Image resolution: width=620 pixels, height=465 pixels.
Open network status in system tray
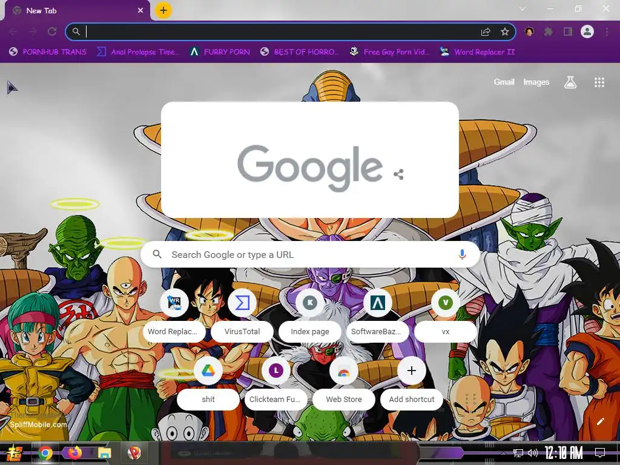pyautogui.click(x=518, y=453)
